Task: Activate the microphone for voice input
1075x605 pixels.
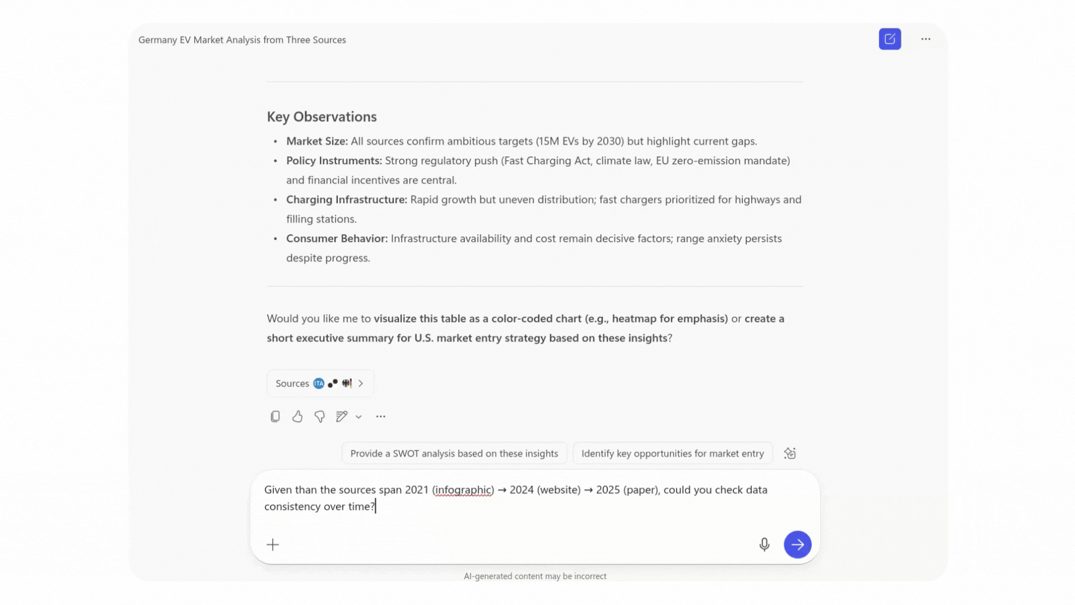Action: [764, 544]
